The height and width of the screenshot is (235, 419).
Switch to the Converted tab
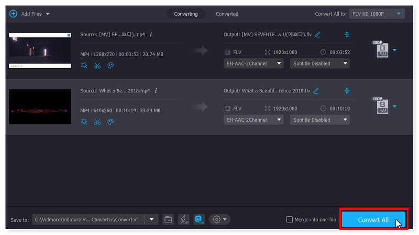(x=227, y=14)
